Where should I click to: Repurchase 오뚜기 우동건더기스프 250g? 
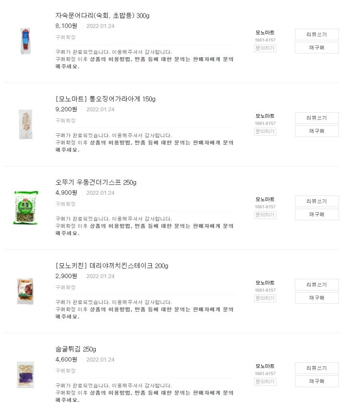[316, 214]
